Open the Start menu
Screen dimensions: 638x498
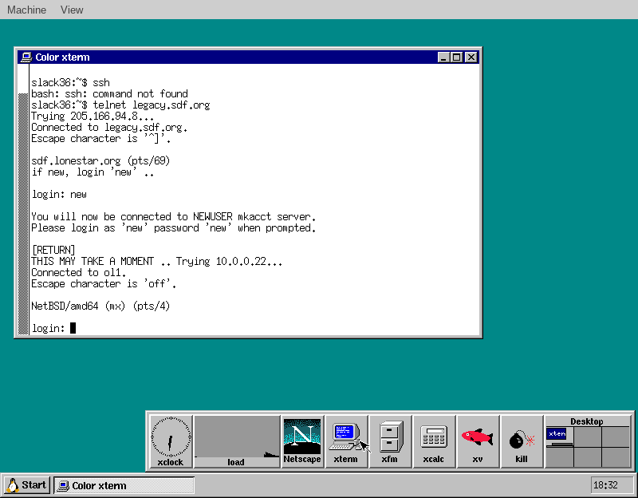(26, 485)
